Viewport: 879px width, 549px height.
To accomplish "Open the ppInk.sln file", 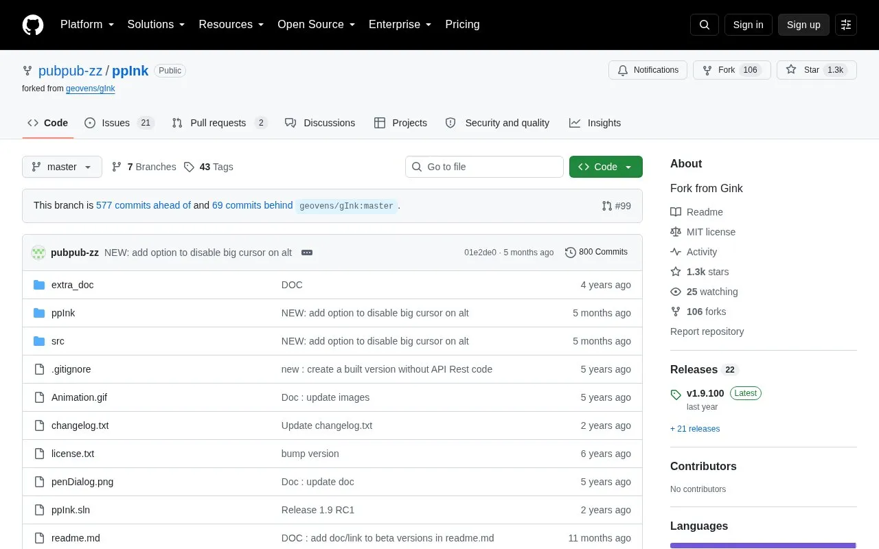I will click(x=71, y=510).
